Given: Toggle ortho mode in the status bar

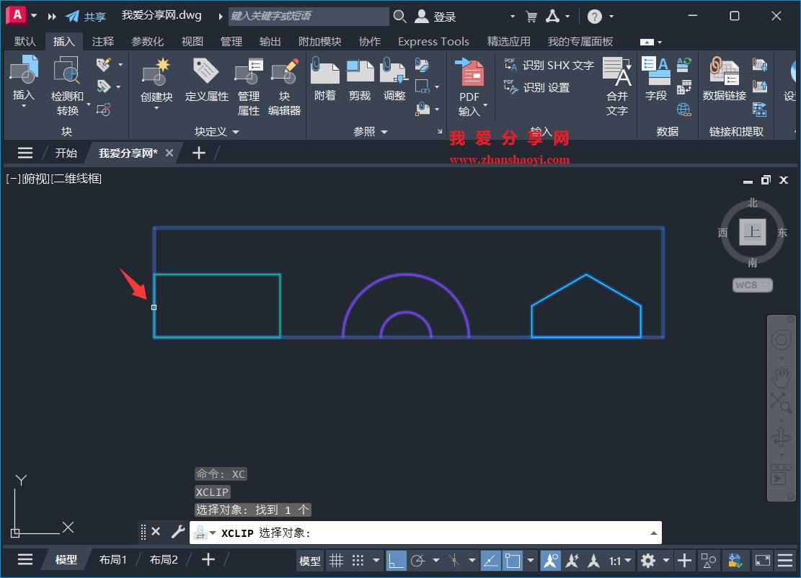Looking at the screenshot, I should click(x=395, y=560).
